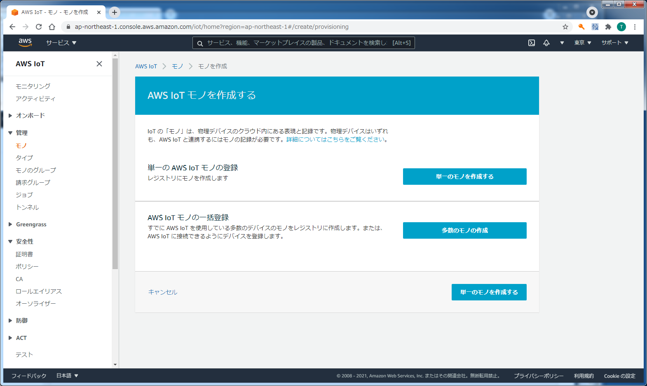Click 多数のモノの作成 button

coord(465,230)
